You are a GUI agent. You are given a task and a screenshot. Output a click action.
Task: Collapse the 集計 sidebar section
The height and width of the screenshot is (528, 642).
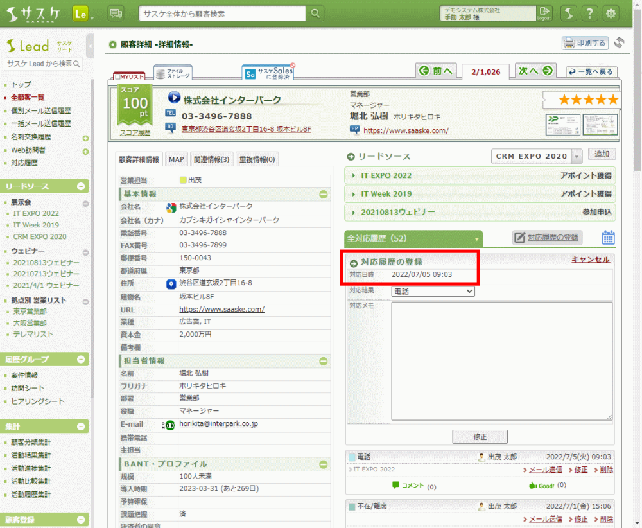point(81,427)
